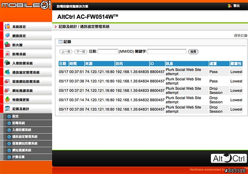Viewport: 248px width, 174px height.
Task: Click the 嚴重性 column header
Action: [x=236, y=64]
